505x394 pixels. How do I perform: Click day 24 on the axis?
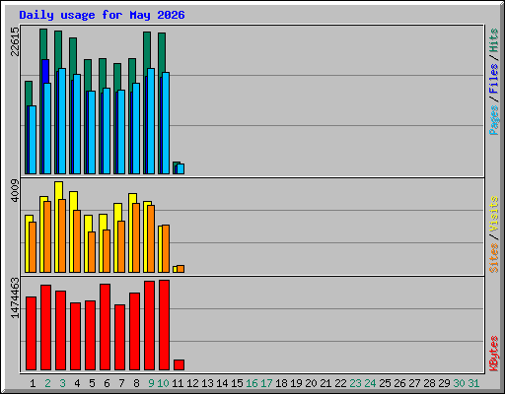(370, 383)
